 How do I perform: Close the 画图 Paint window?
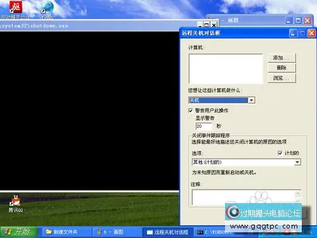(307, 20)
